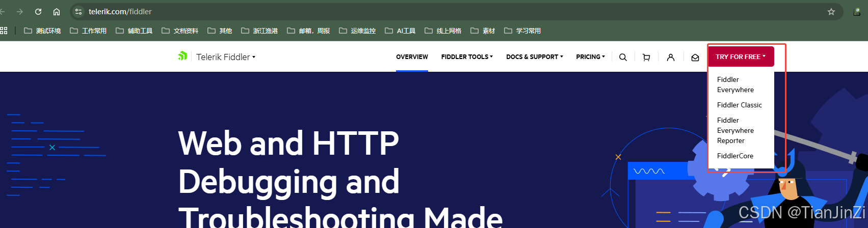Choose Fiddler Classic from dropdown
868x228 pixels.
click(739, 105)
